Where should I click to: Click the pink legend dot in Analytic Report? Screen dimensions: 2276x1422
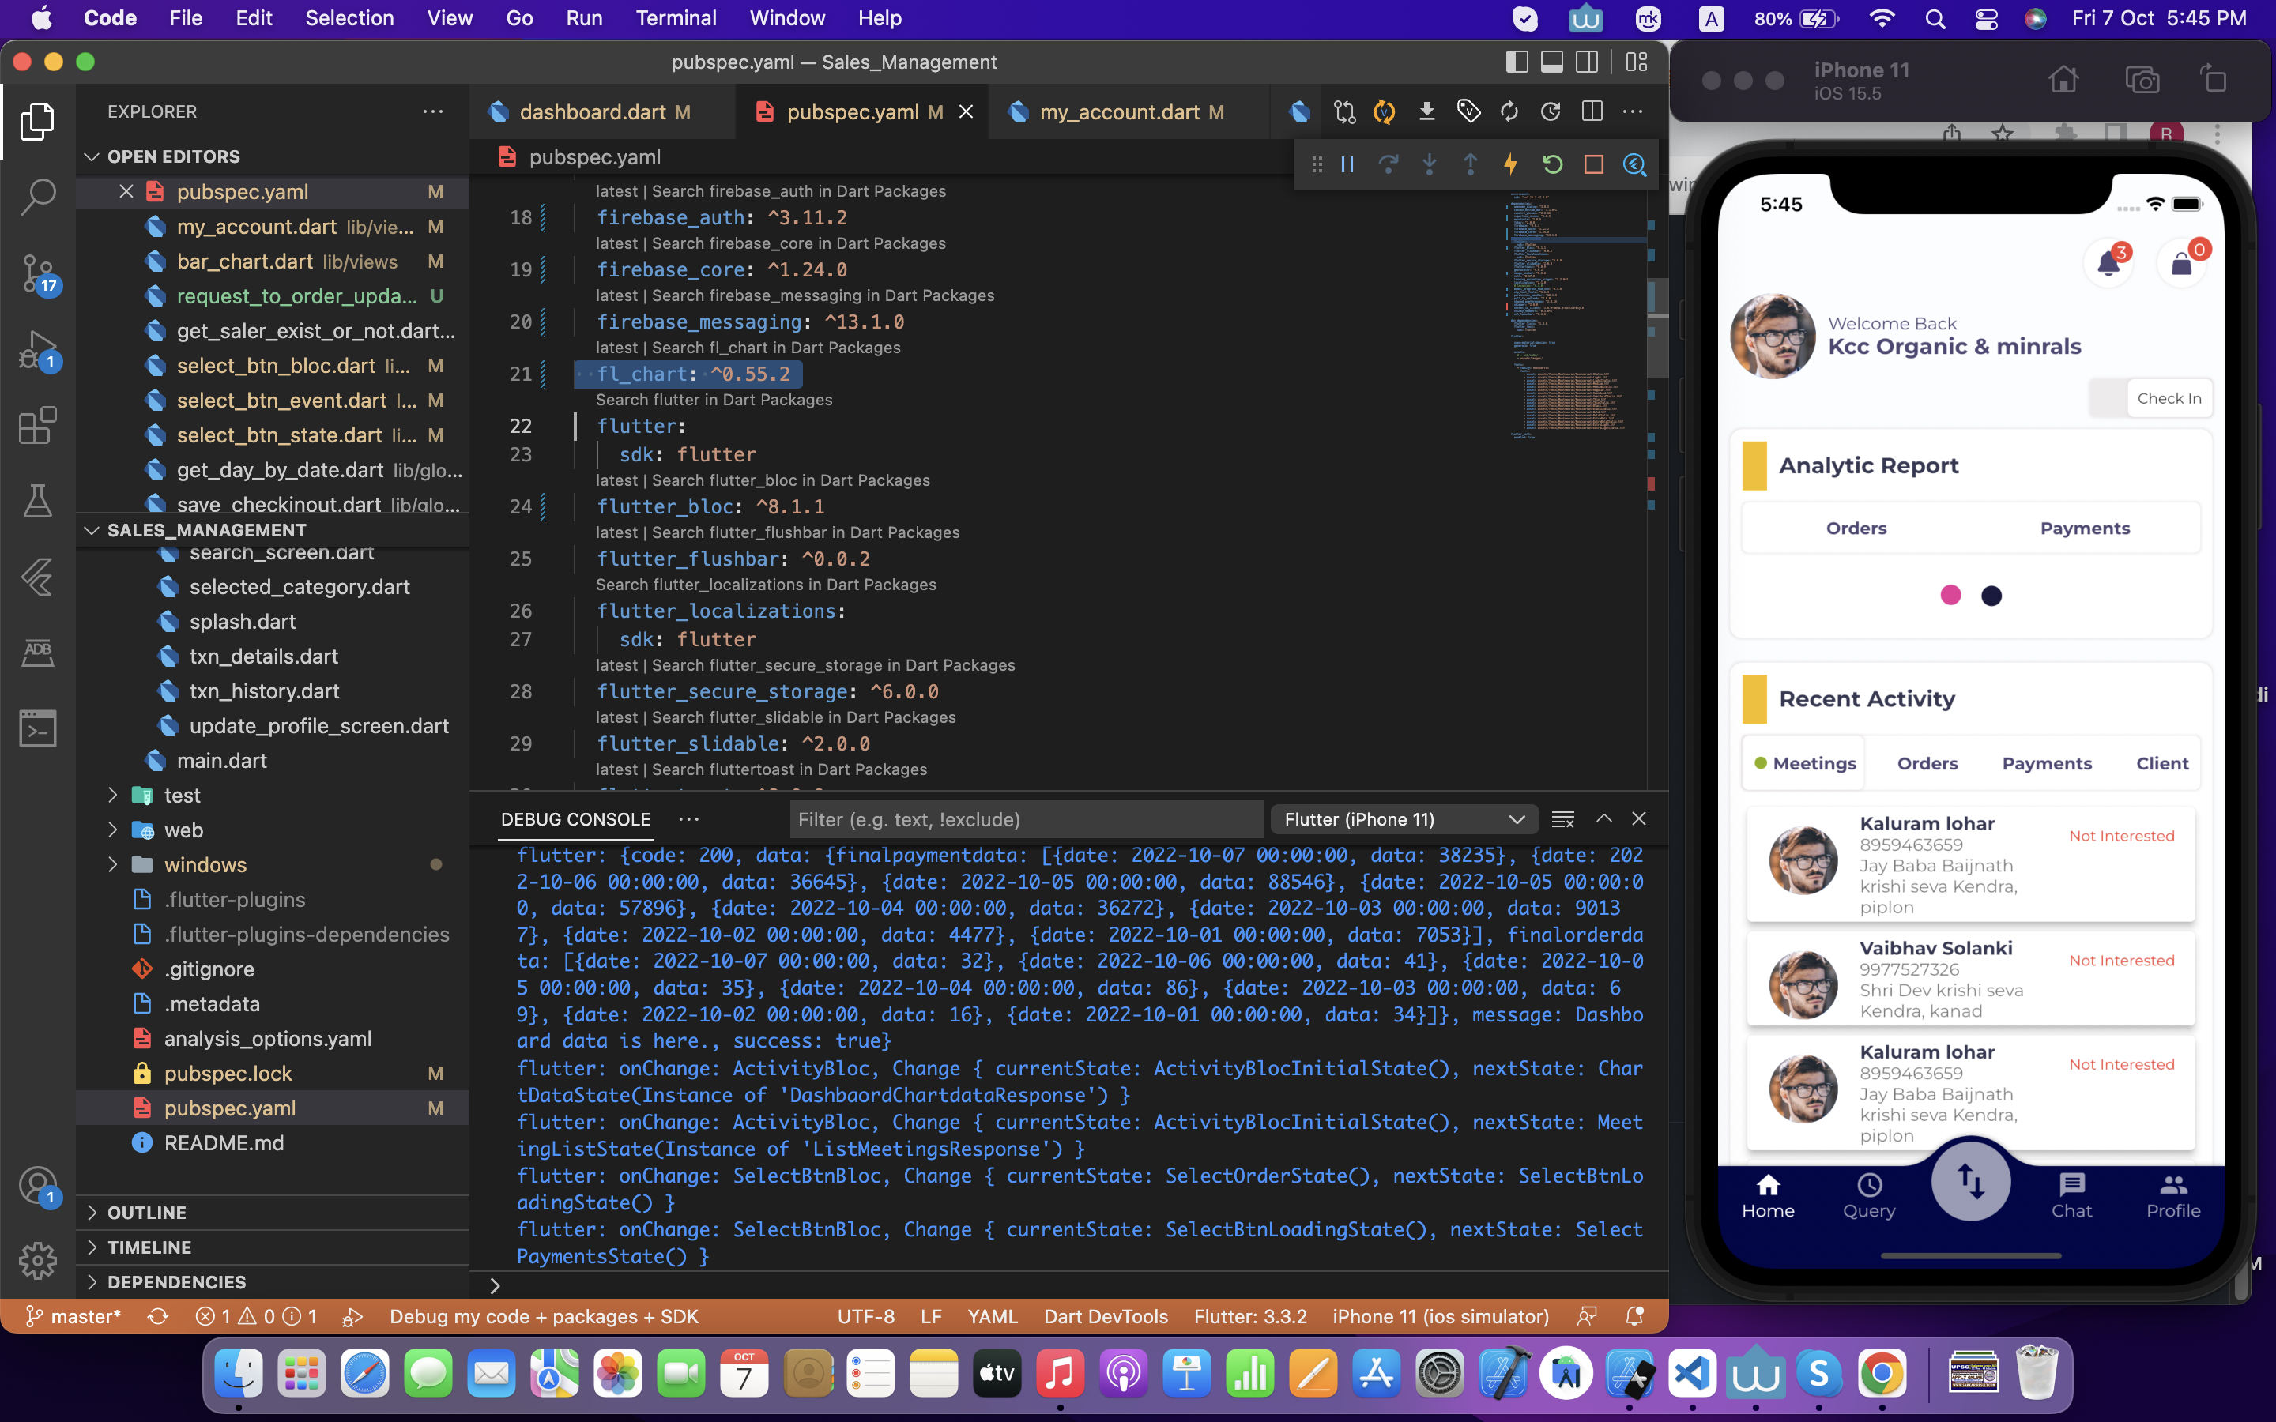click(x=1950, y=596)
